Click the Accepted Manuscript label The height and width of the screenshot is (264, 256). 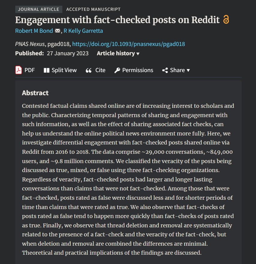coord(93,9)
